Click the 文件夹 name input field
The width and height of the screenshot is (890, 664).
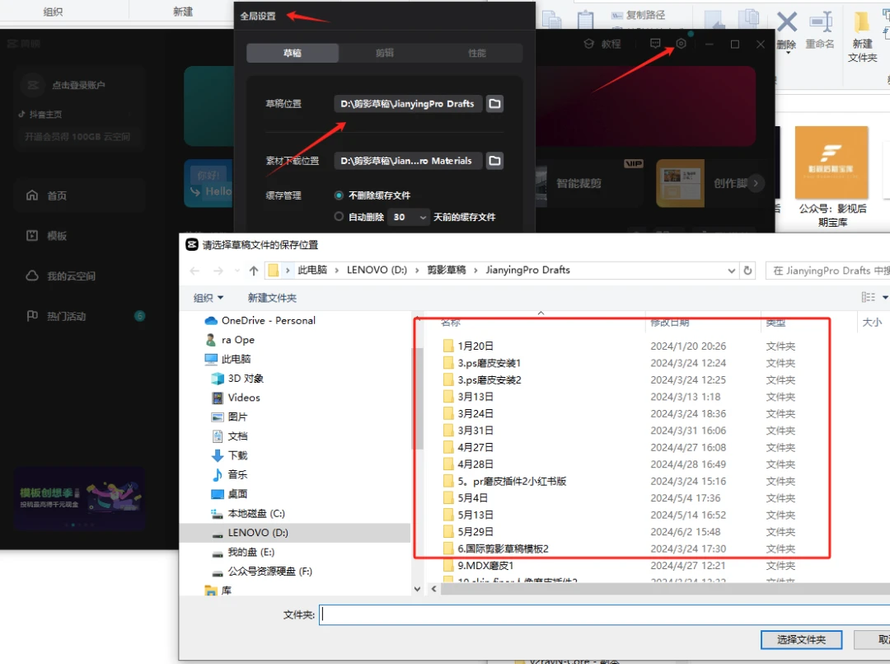click(x=604, y=615)
